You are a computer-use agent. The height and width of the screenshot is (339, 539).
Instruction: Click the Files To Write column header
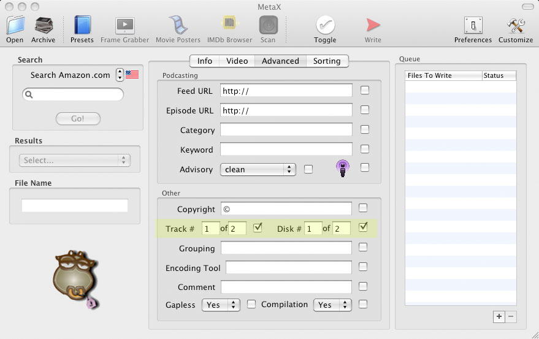pyautogui.click(x=443, y=75)
